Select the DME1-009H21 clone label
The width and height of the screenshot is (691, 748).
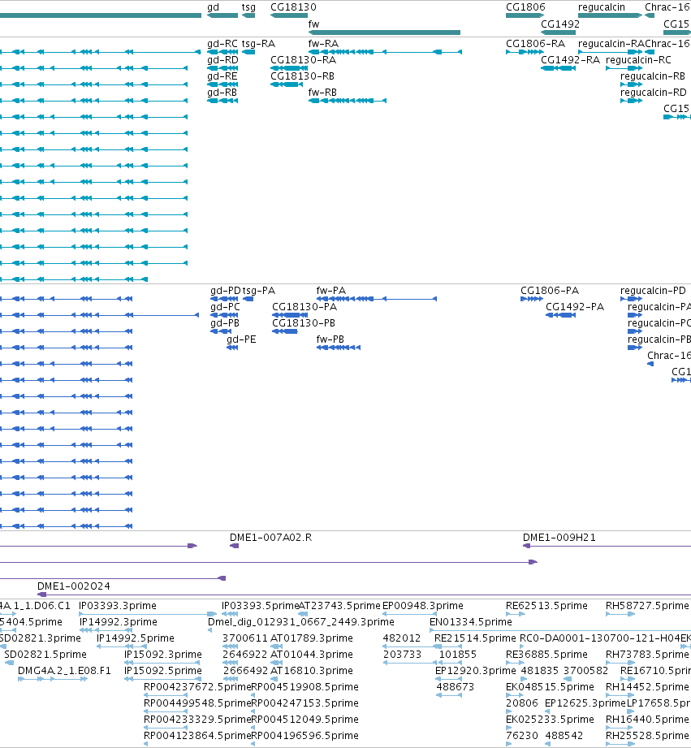[x=559, y=538]
